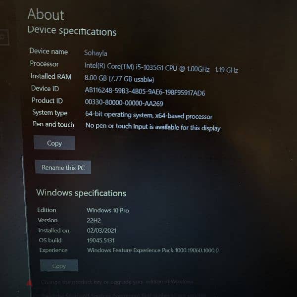The height and width of the screenshot is (297, 297).
Task: Click the 'About' page title
Action: (x=46, y=14)
